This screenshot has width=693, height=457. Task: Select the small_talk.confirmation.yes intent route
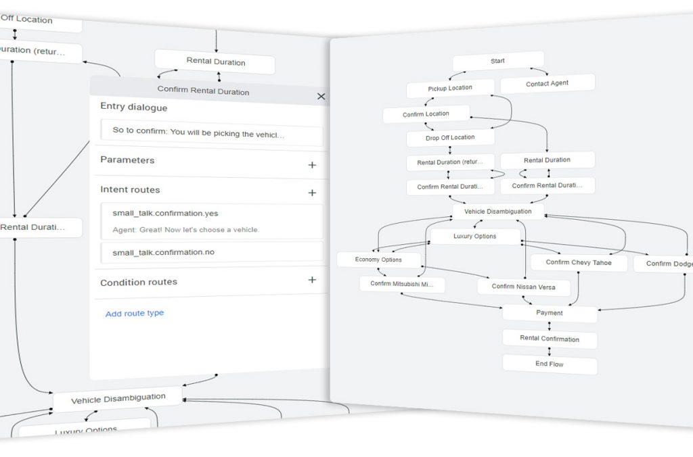(211, 220)
